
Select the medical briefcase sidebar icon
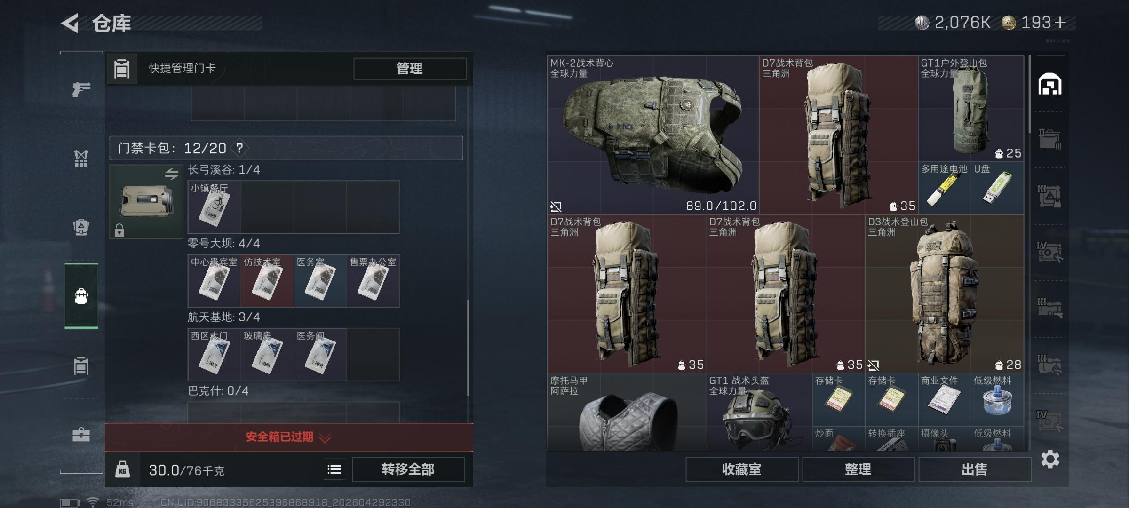pos(81,434)
